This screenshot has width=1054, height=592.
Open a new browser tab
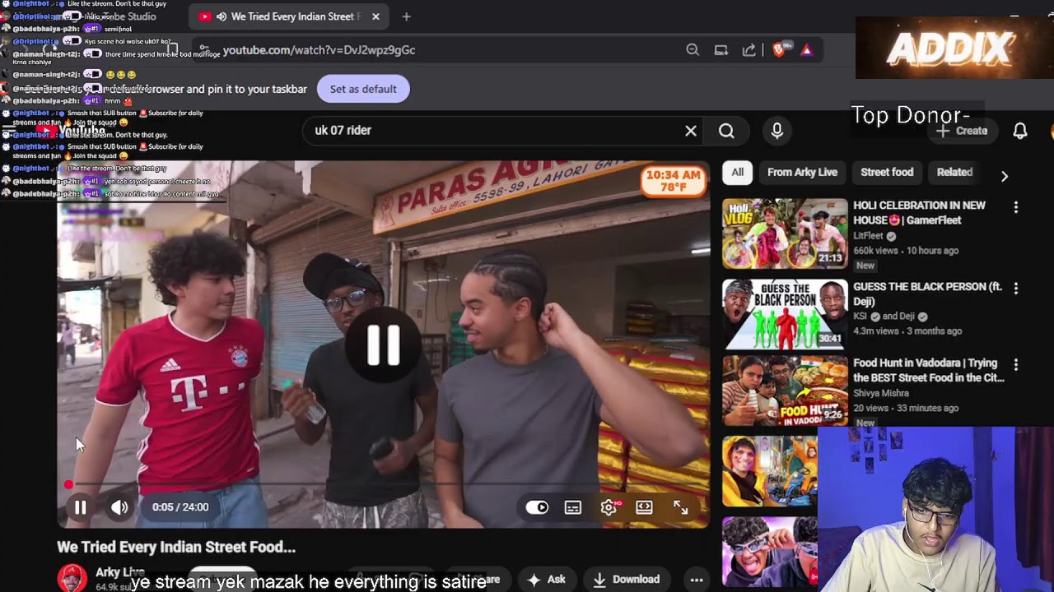click(x=406, y=16)
